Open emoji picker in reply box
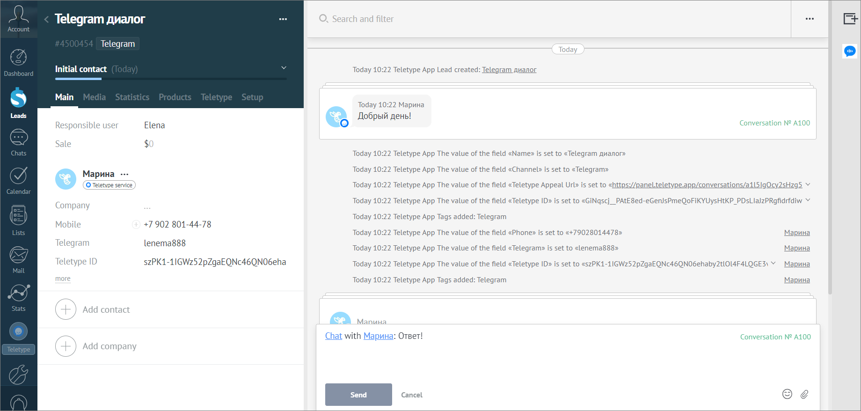The width and height of the screenshot is (861, 411). (x=787, y=394)
